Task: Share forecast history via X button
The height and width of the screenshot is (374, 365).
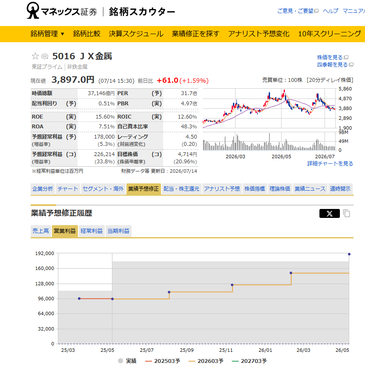Action: tap(330, 214)
